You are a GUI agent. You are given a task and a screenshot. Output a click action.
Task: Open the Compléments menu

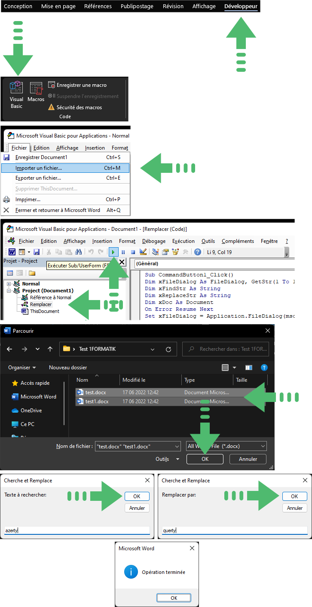click(x=238, y=241)
